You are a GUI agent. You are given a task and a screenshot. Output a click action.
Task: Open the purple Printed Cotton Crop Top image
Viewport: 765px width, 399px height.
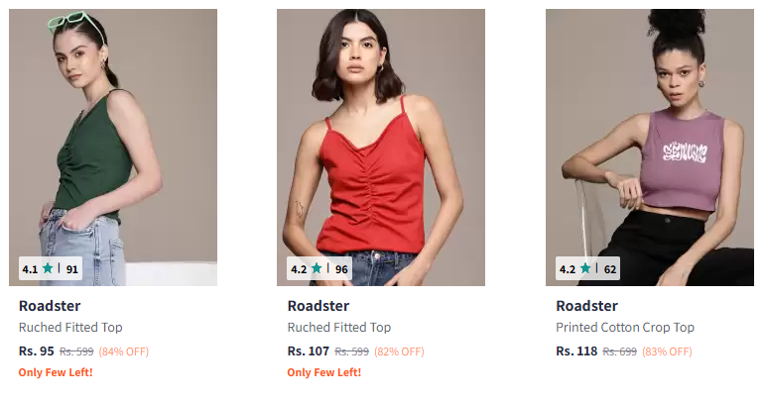649,147
